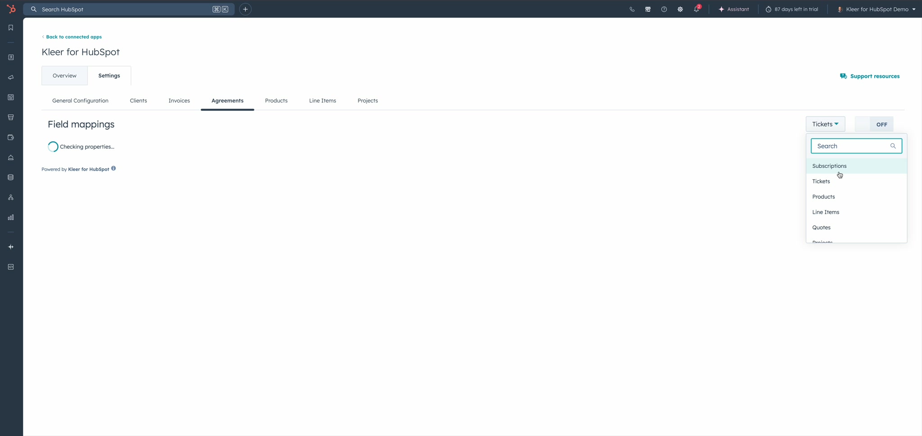Switch to the Overview tab
The height and width of the screenshot is (436, 922).
64,76
